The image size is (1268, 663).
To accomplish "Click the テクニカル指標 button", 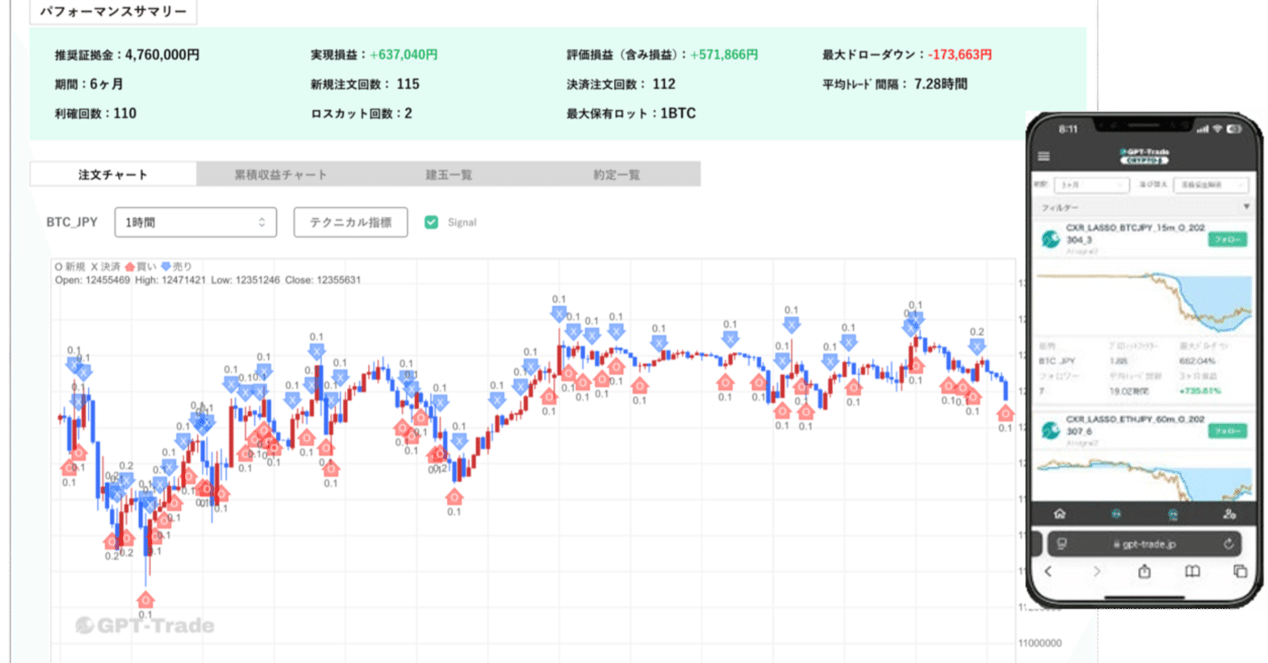I will pyautogui.click(x=351, y=222).
